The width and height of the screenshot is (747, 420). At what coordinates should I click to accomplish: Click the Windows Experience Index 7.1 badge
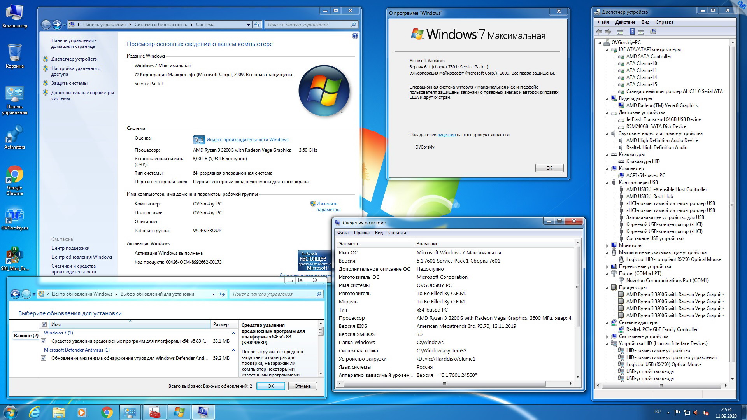[198, 140]
